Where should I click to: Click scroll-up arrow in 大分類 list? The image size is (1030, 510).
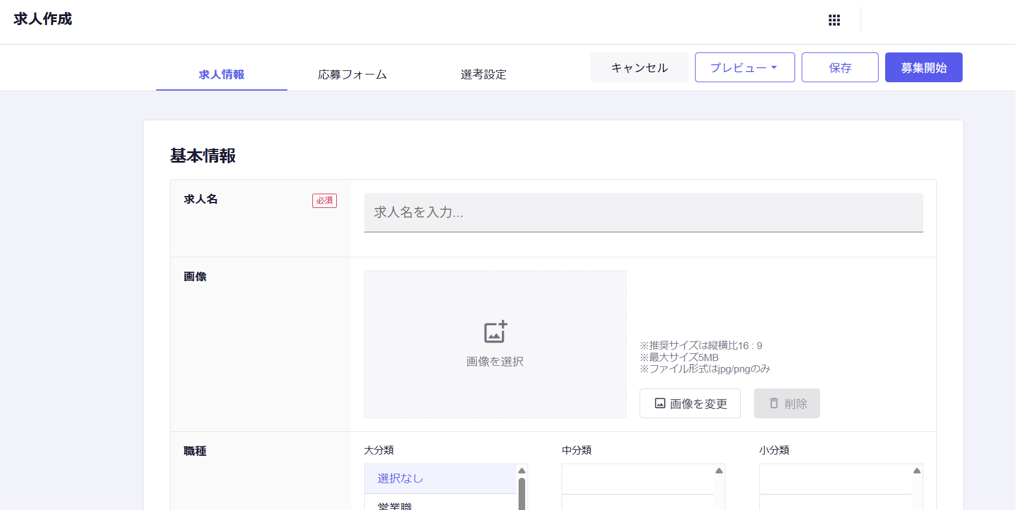tap(522, 471)
